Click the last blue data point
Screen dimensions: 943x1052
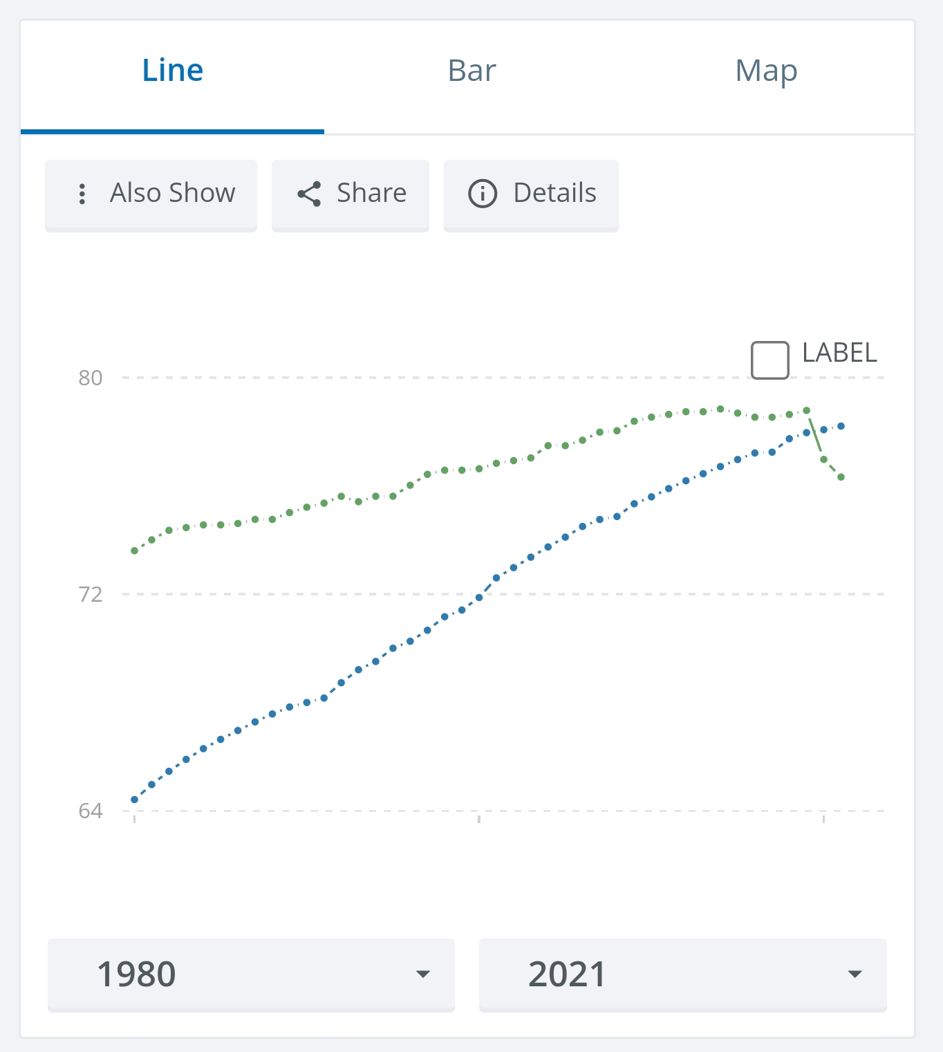(x=841, y=426)
